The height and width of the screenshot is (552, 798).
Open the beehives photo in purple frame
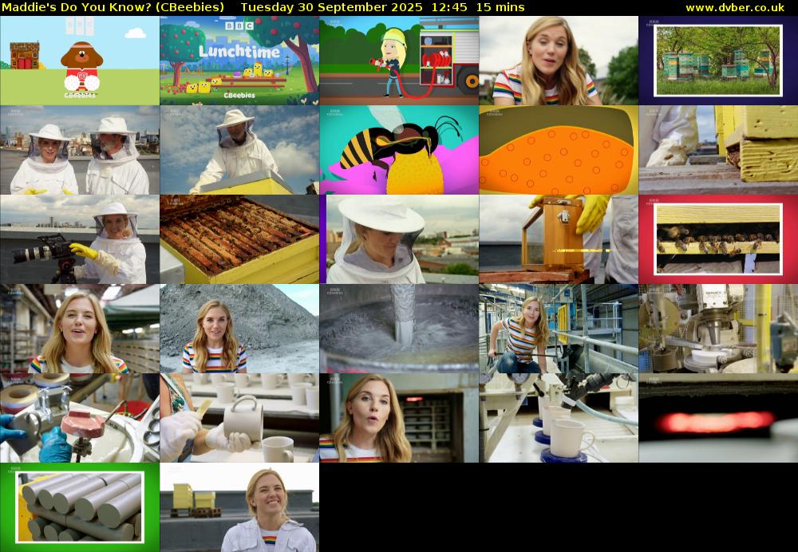point(718,61)
